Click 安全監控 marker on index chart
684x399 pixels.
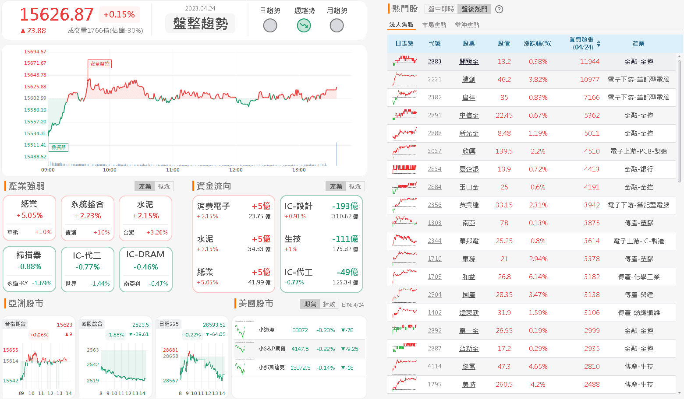(100, 64)
